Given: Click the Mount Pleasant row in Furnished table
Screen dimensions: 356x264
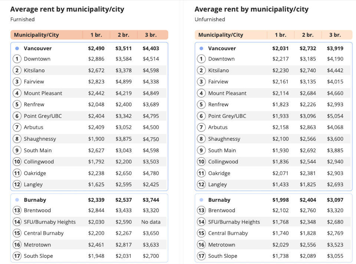Looking at the screenshot, I should 89,93.
